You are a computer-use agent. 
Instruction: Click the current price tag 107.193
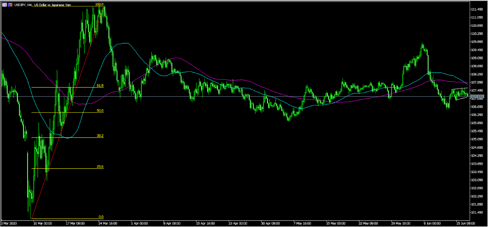coord(477,96)
